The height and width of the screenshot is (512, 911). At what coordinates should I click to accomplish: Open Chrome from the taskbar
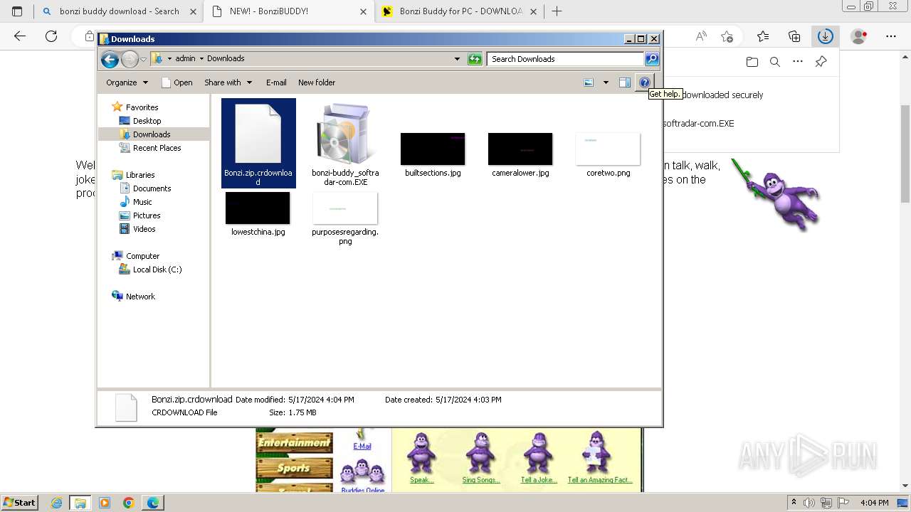[x=128, y=503]
